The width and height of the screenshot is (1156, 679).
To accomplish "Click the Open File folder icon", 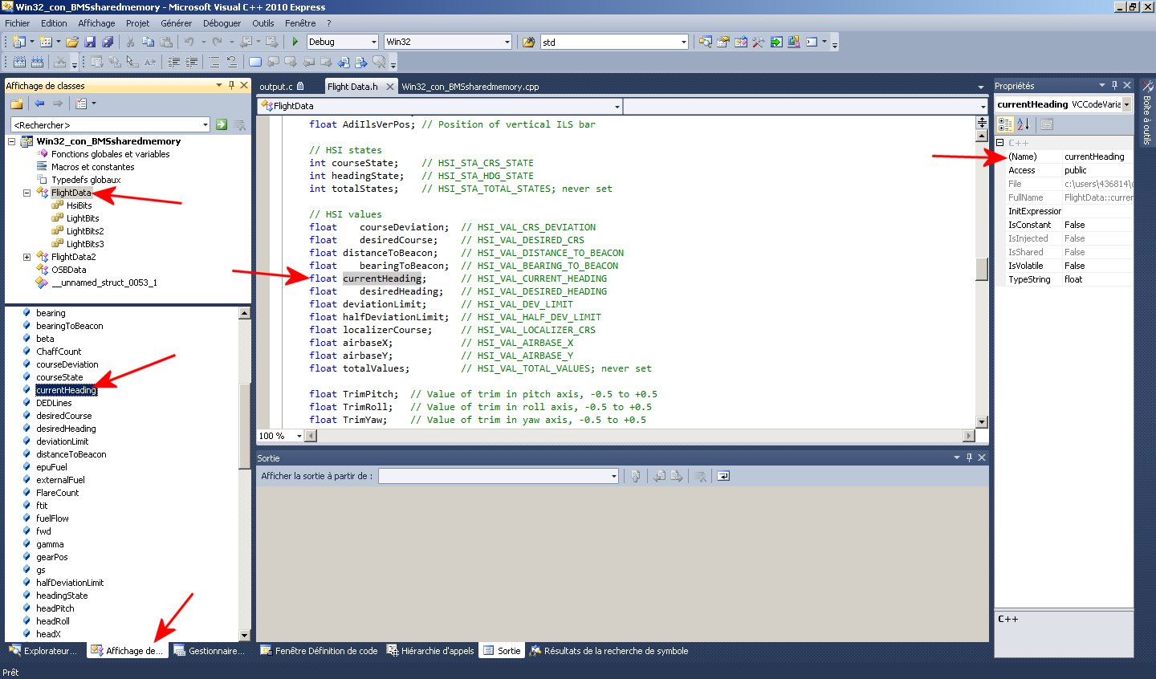I will [x=72, y=42].
